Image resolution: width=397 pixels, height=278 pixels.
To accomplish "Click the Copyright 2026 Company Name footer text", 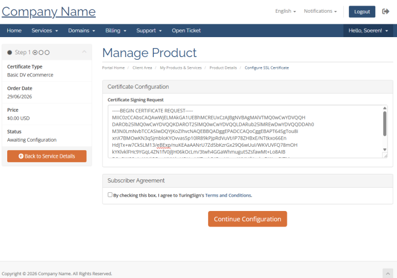I will (56, 274).
